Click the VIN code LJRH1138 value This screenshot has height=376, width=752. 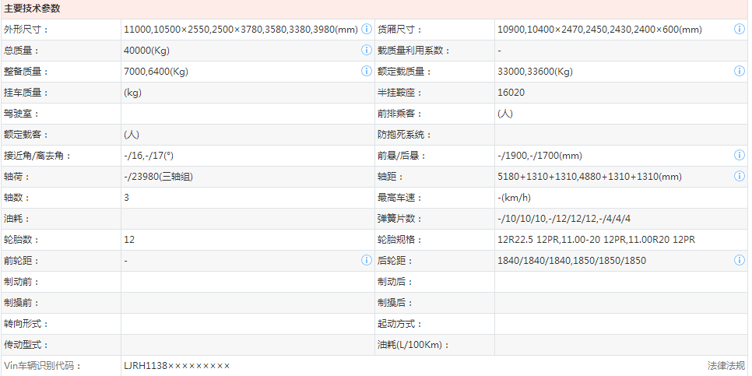pyautogui.click(x=177, y=366)
